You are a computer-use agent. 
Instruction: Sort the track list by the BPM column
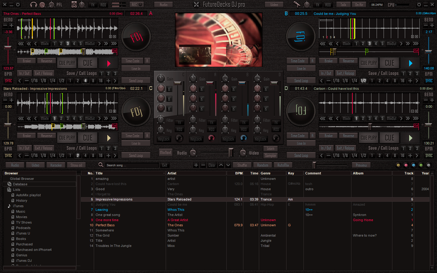pos(239,173)
